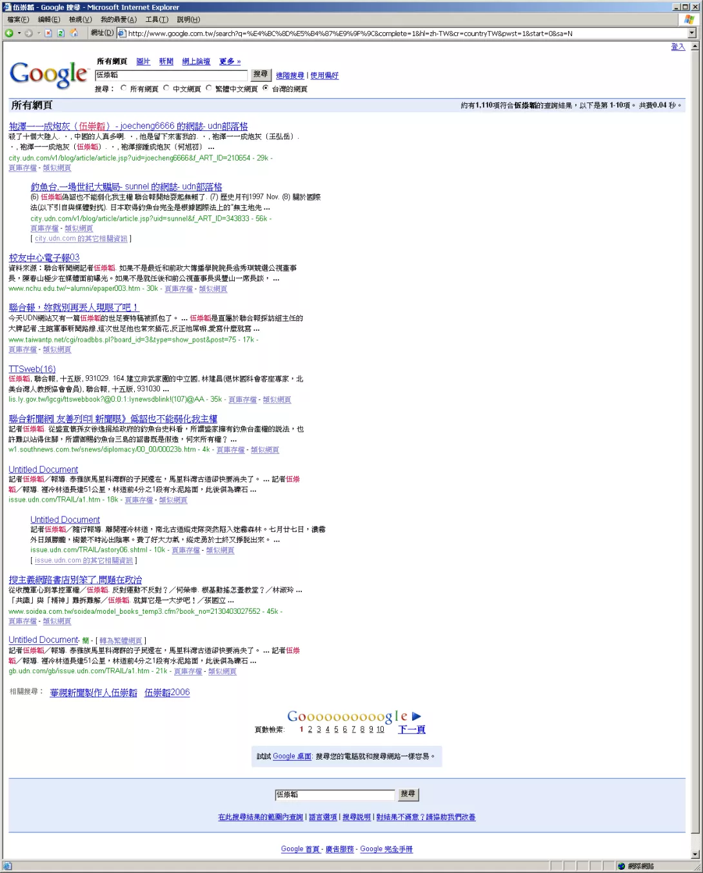Click the Forward navigation arrow icon
This screenshot has width=703, height=873.
click(x=29, y=33)
